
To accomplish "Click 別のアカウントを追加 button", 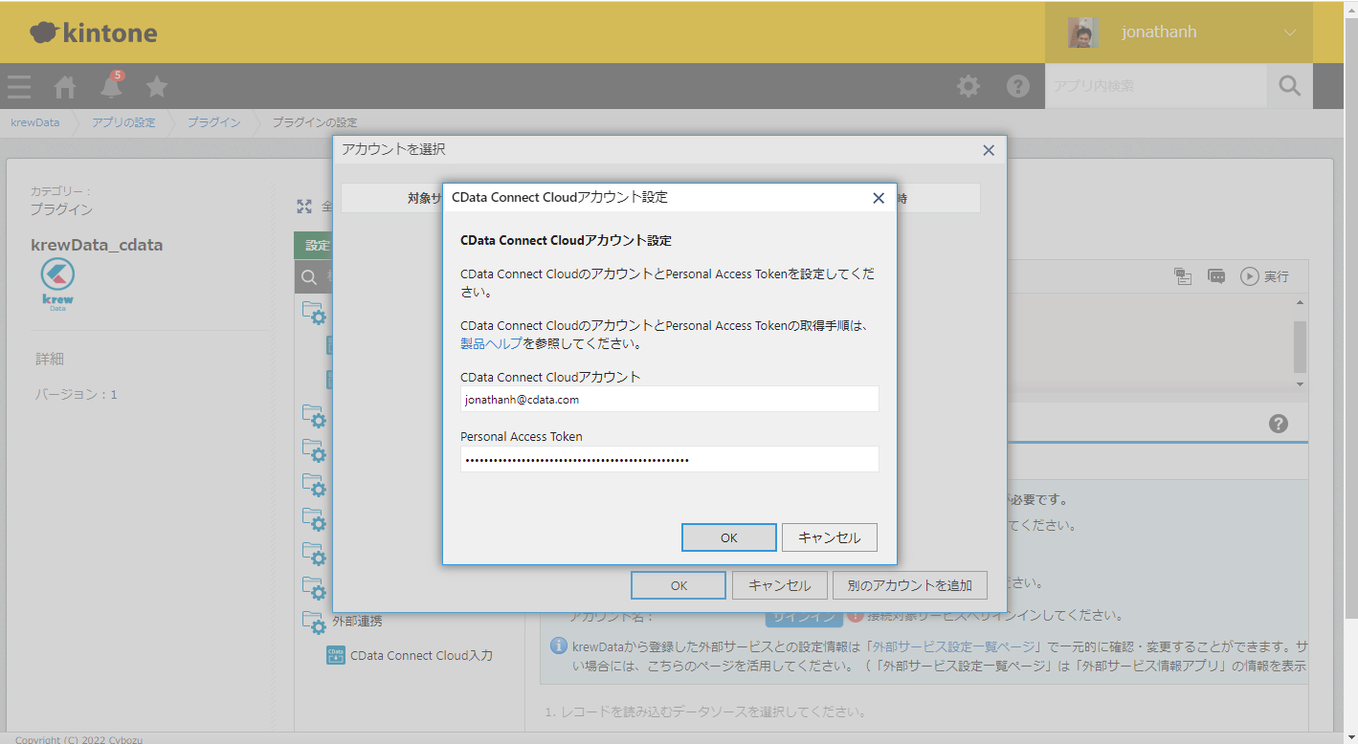I will point(910,585).
